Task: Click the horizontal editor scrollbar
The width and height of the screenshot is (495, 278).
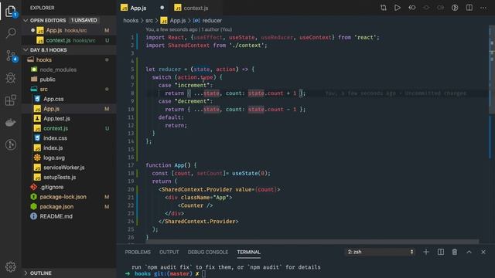Action: pyautogui.click(x=312, y=242)
